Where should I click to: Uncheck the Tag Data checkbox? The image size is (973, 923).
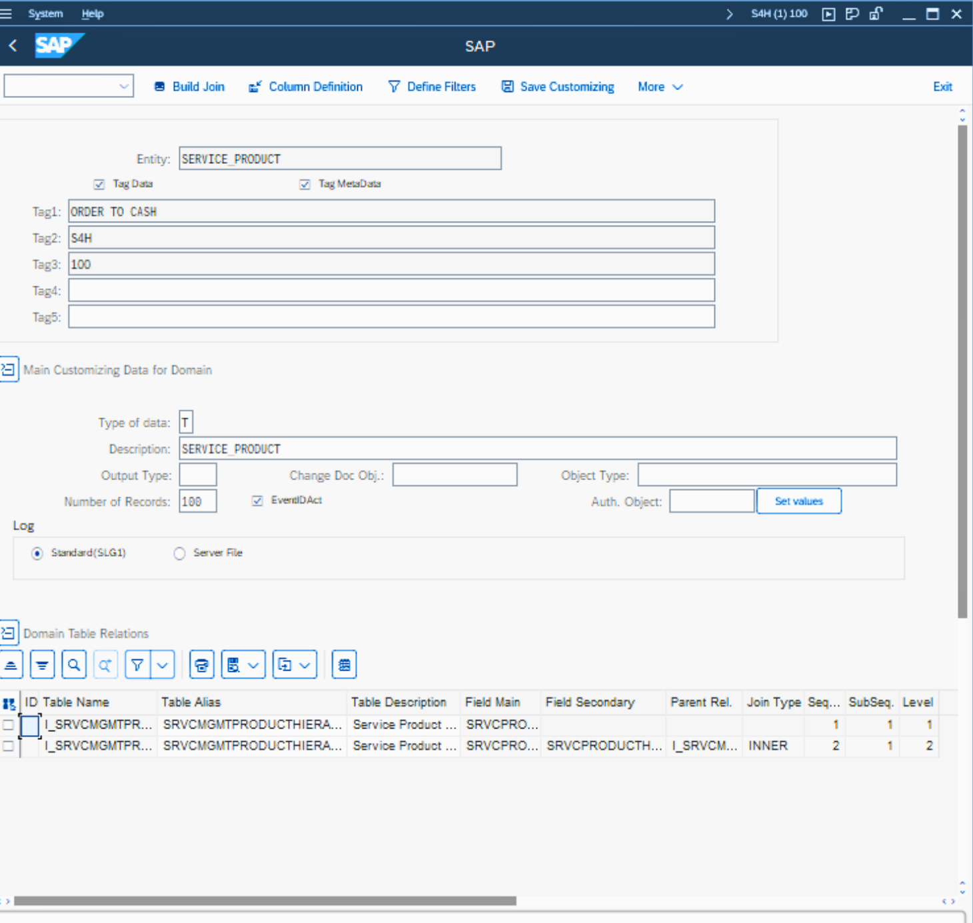99,184
